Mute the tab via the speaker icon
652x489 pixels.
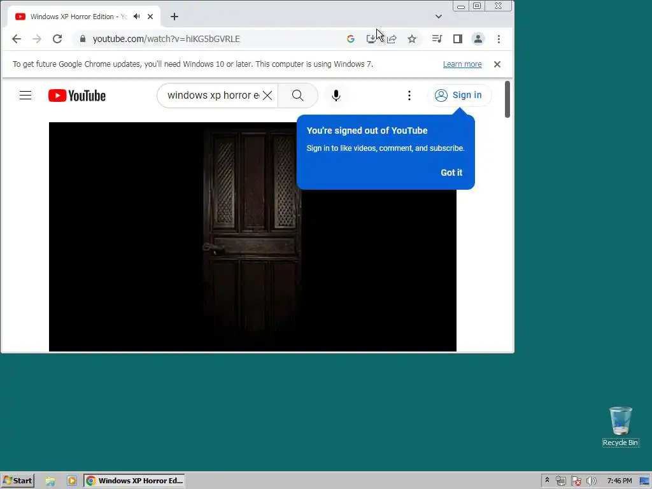[136, 17]
